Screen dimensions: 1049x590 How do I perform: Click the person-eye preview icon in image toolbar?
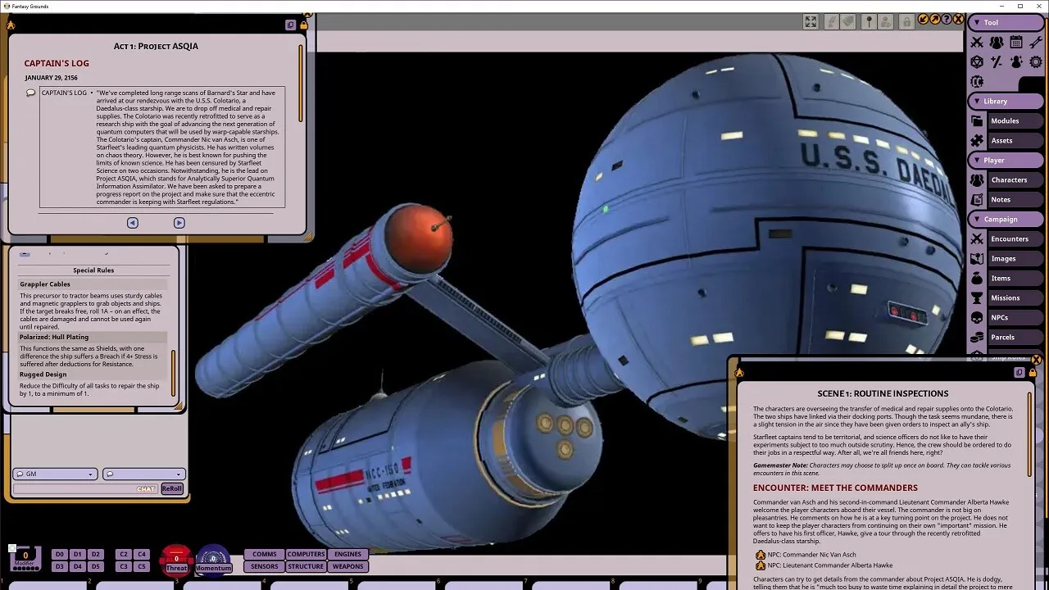click(x=888, y=22)
